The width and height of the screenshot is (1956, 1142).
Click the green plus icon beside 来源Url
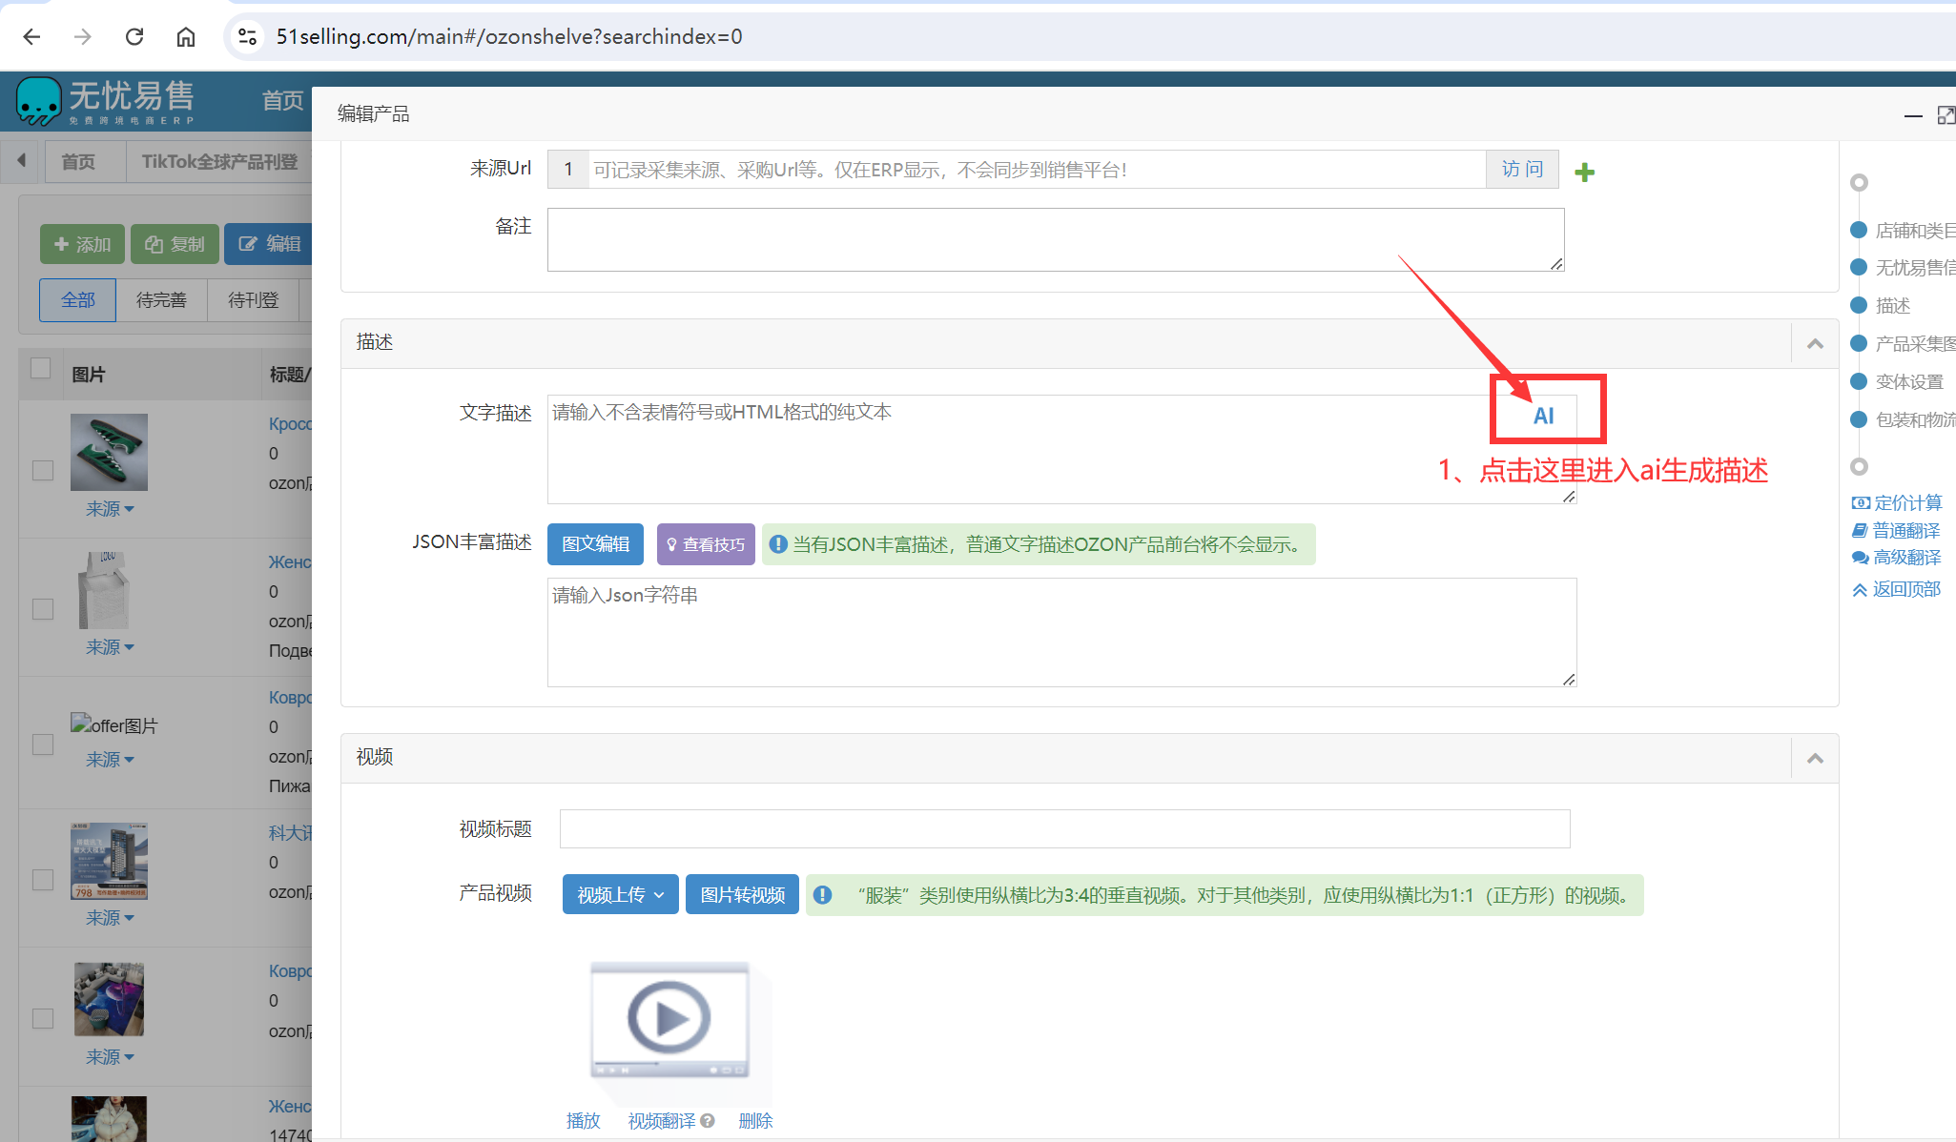[1584, 172]
